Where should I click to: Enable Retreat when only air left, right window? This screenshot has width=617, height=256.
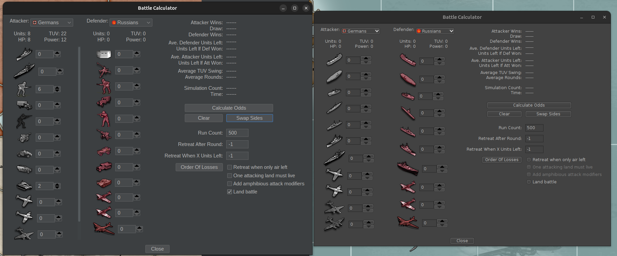pyautogui.click(x=529, y=160)
